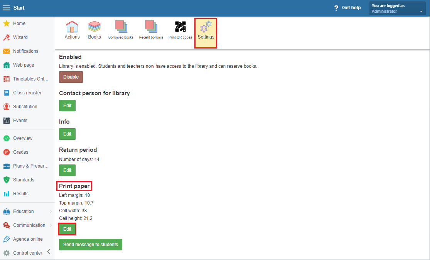Image resolution: width=430 pixels, height=260 pixels.
Task: Open the Grades menu label
Action: click(20, 152)
